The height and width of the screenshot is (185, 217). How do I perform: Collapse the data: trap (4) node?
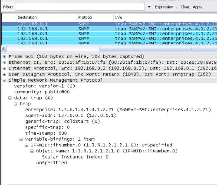(10, 98)
